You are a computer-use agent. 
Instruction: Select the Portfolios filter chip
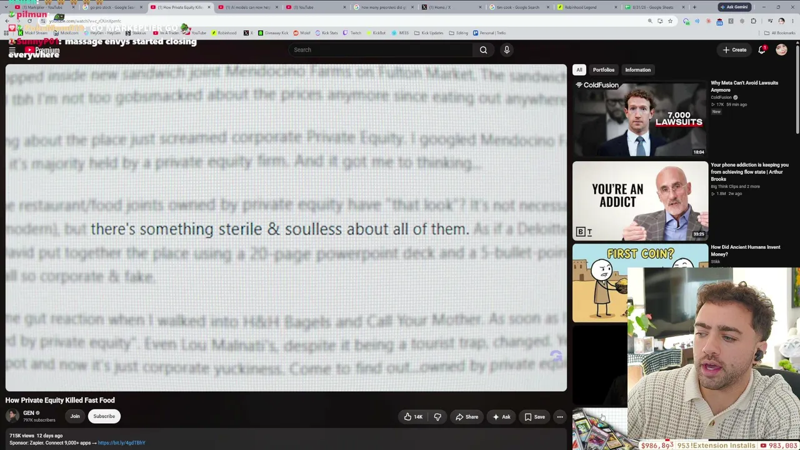click(604, 70)
